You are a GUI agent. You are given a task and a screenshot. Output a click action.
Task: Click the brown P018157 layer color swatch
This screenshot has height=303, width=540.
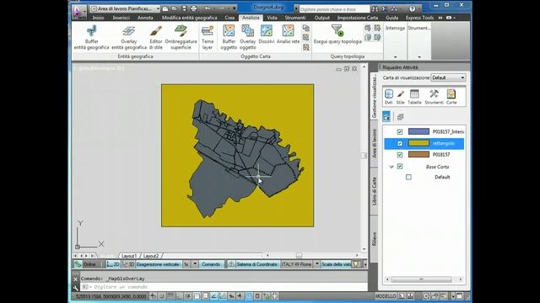(418, 155)
